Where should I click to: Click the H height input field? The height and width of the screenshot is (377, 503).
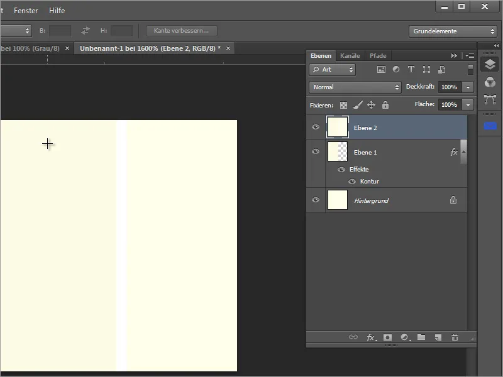click(x=121, y=31)
